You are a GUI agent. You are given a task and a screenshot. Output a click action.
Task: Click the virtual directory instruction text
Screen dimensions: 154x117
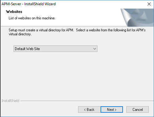[x=77, y=32]
